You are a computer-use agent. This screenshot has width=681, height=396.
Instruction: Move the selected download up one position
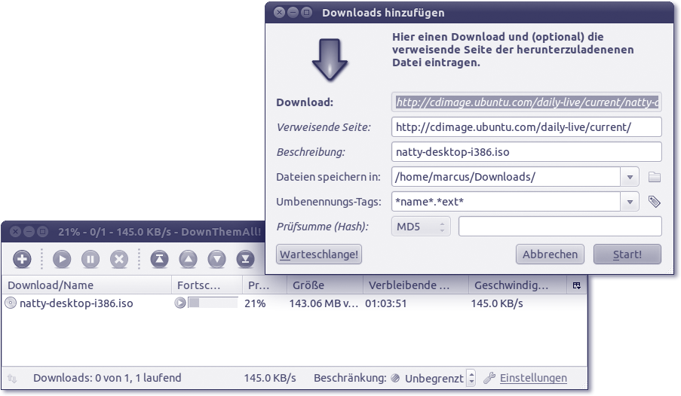188,259
